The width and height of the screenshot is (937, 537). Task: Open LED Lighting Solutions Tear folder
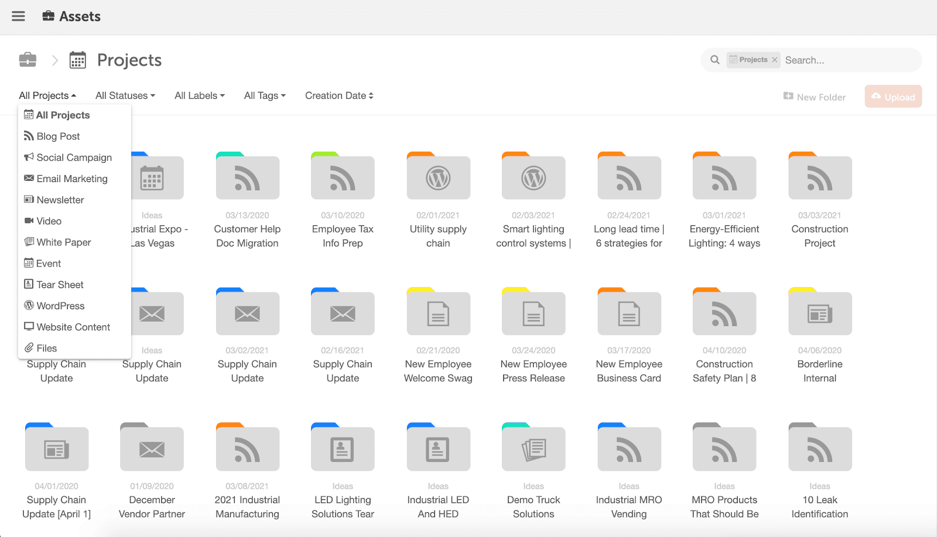click(x=343, y=449)
